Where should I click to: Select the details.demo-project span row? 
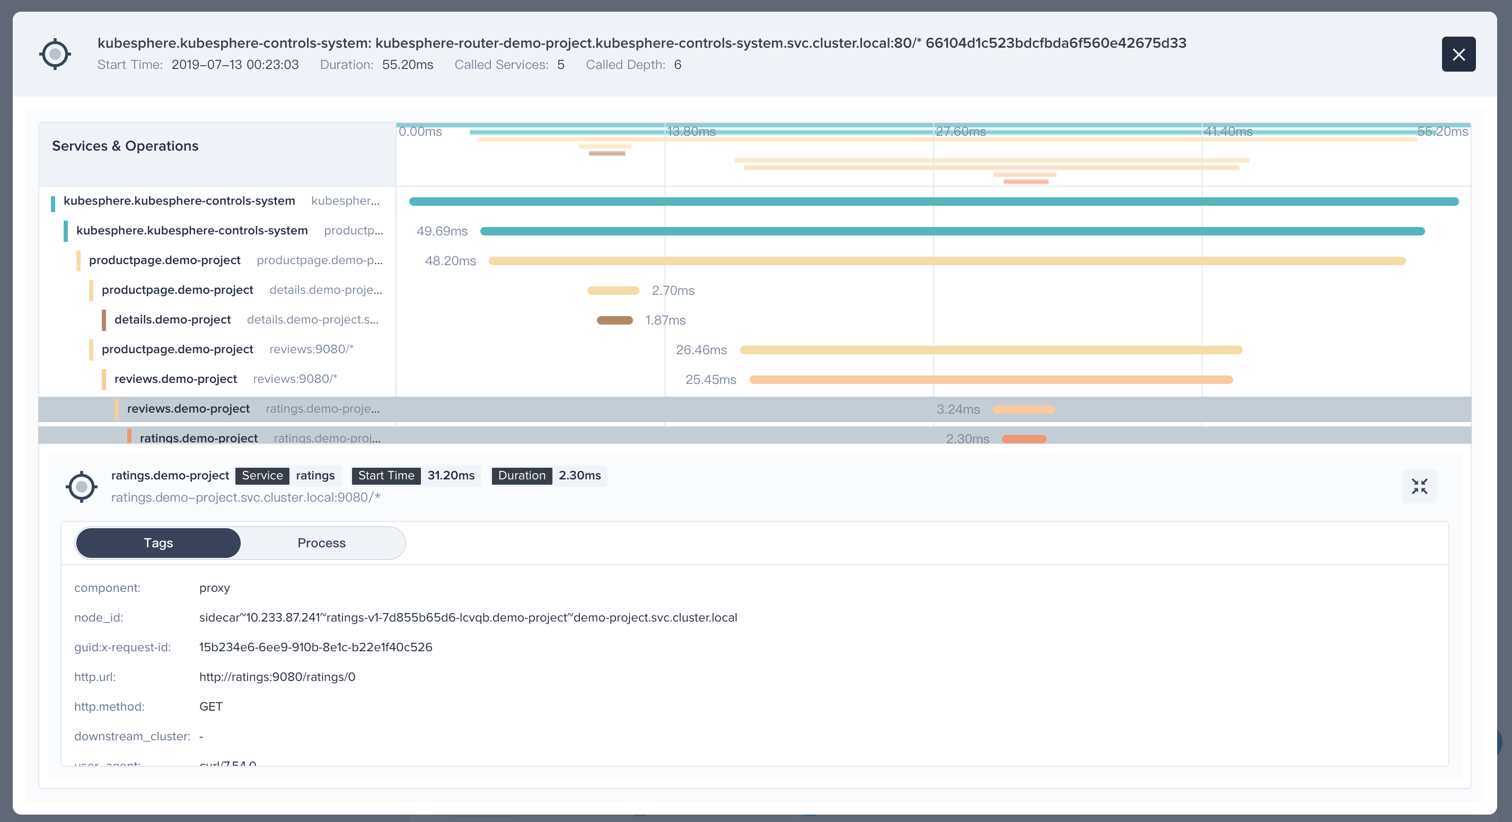tap(173, 319)
